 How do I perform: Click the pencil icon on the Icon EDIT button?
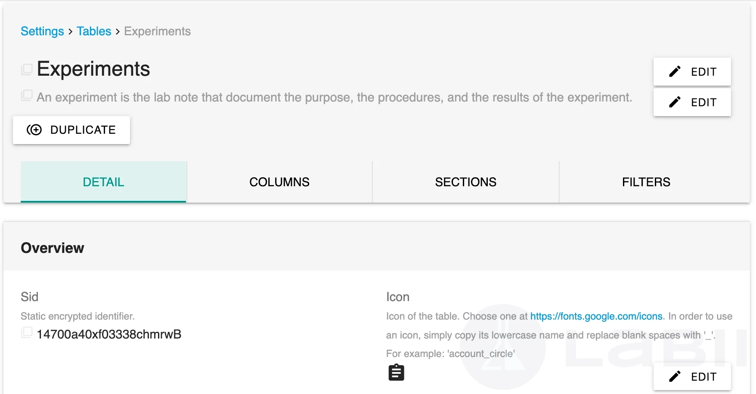[x=675, y=377]
